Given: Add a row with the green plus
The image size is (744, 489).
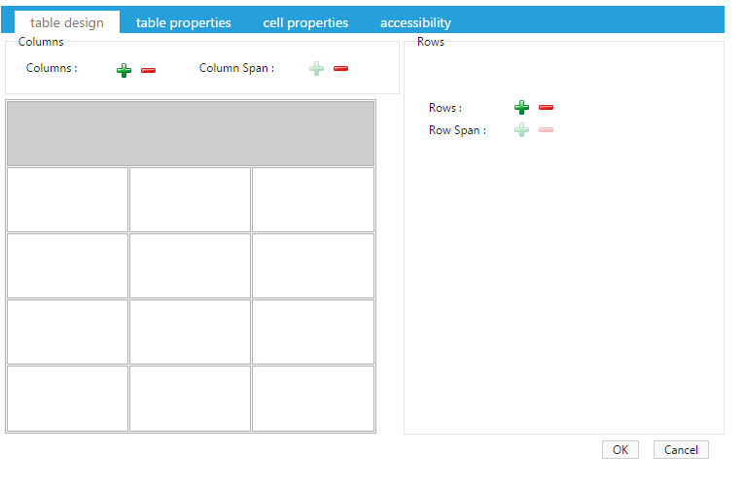Looking at the screenshot, I should click(x=521, y=107).
